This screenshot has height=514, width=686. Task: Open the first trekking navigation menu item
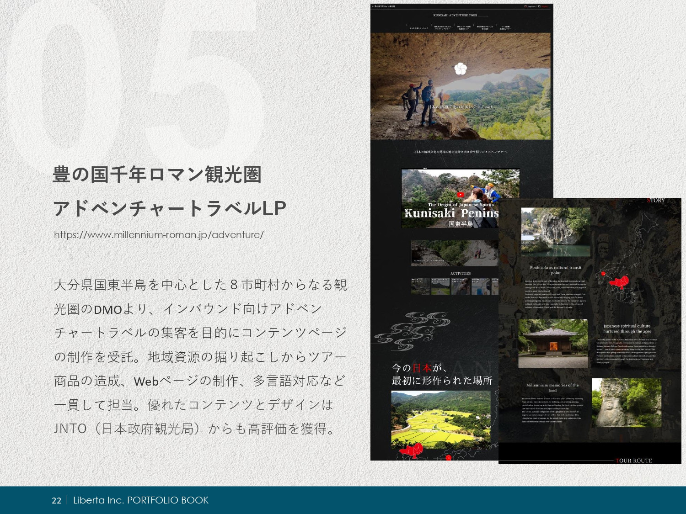(x=418, y=27)
